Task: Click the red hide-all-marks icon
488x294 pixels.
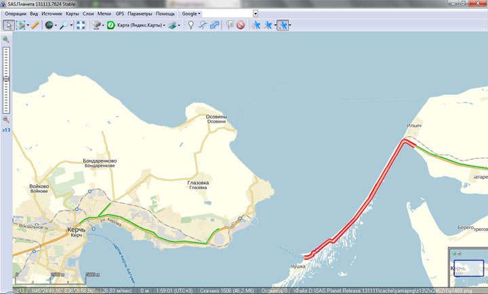Action: 240,25
